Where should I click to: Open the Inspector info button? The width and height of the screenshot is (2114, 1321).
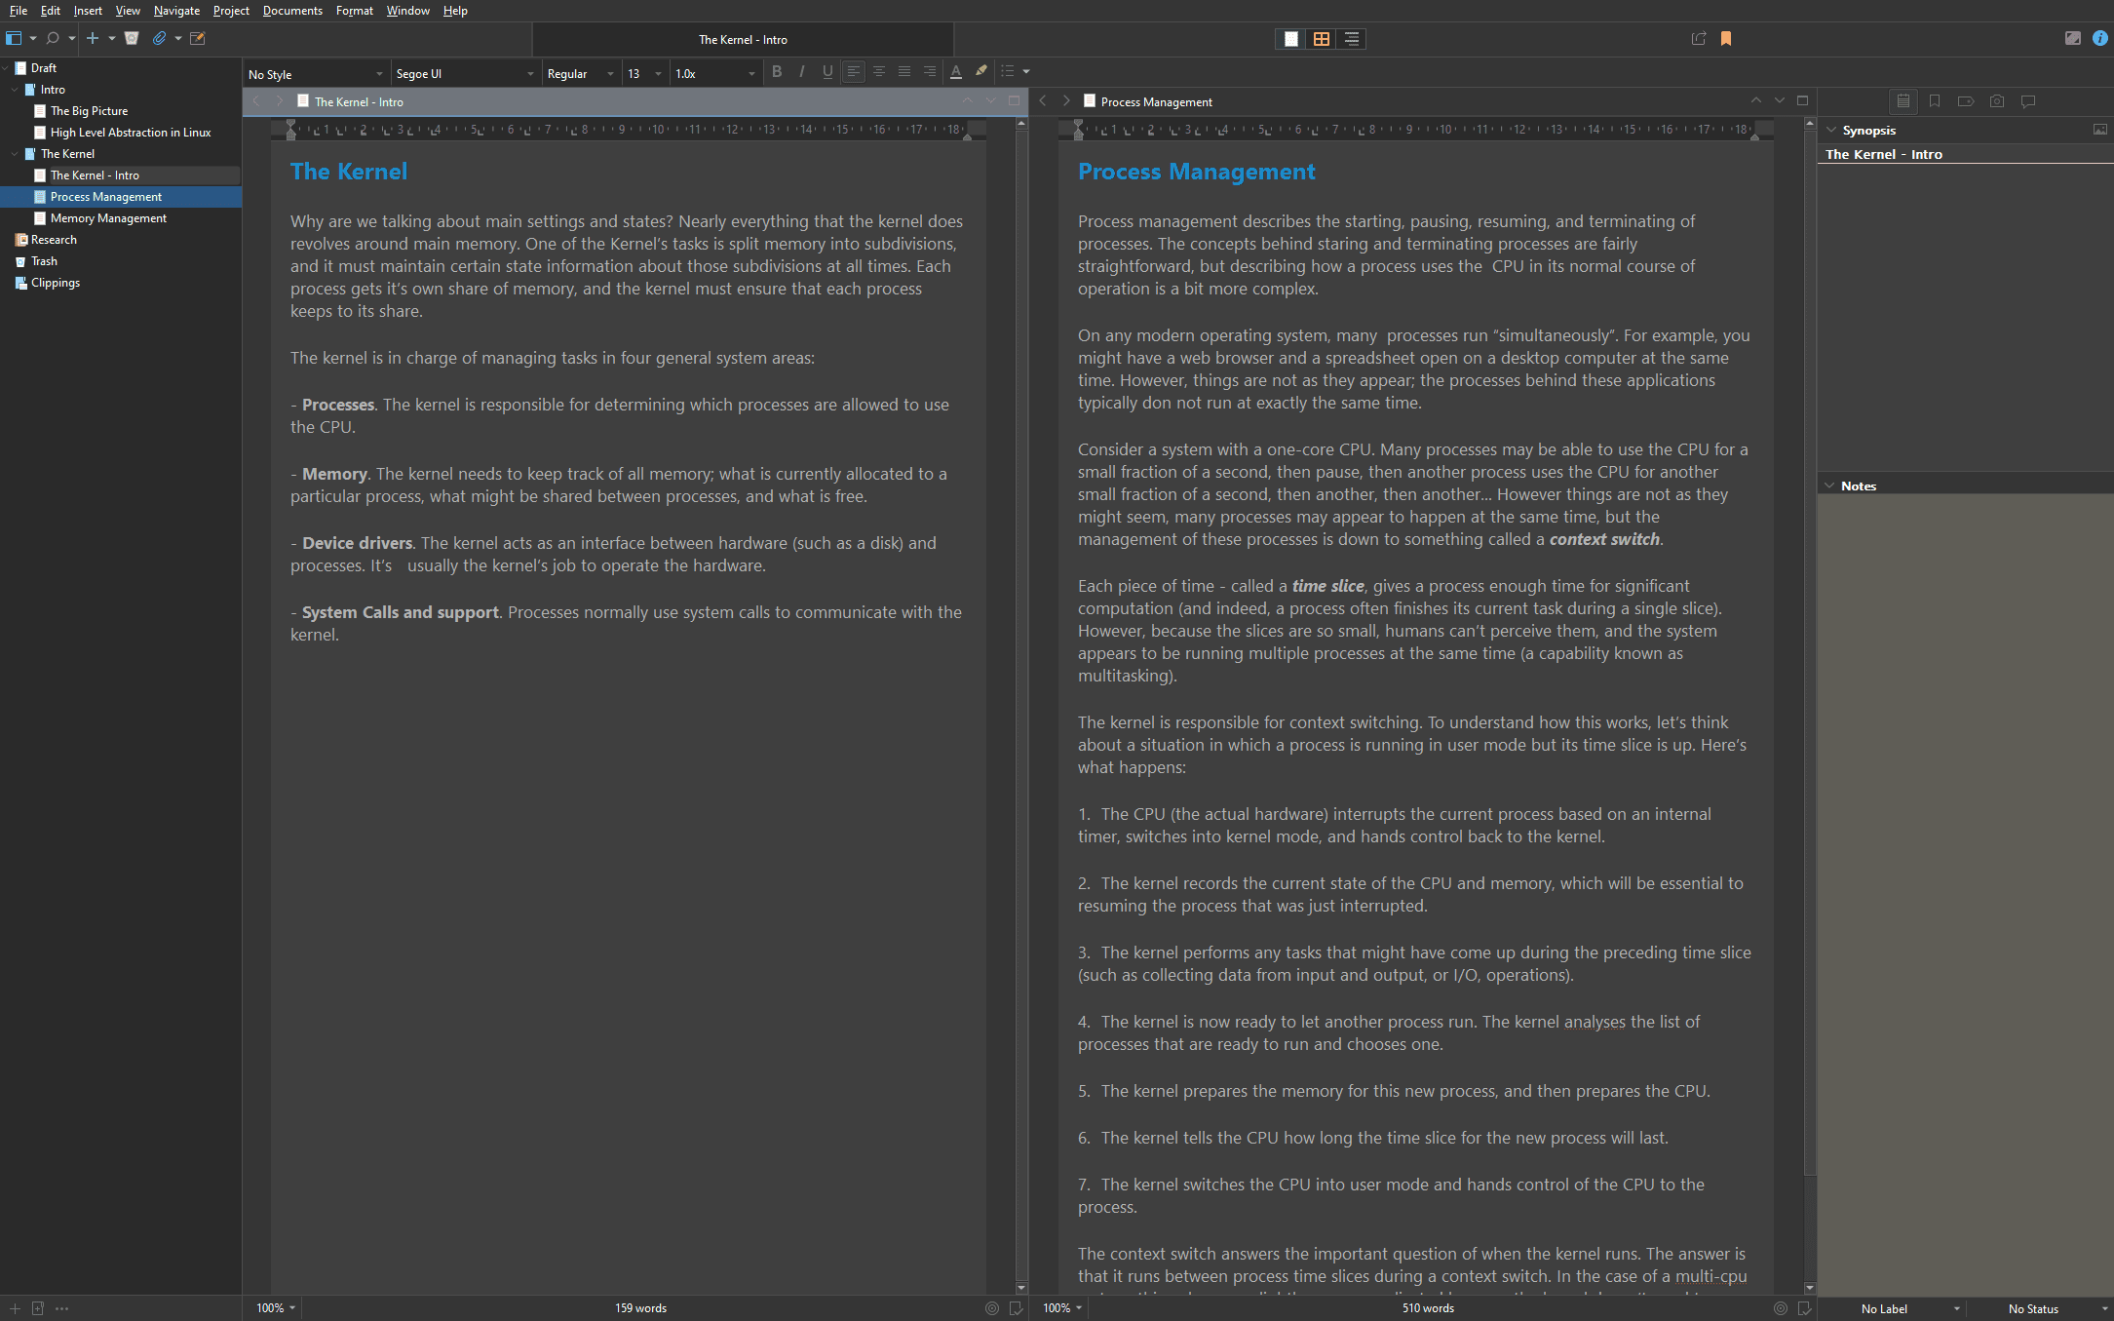pyautogui.click(x=2099, y=38)
